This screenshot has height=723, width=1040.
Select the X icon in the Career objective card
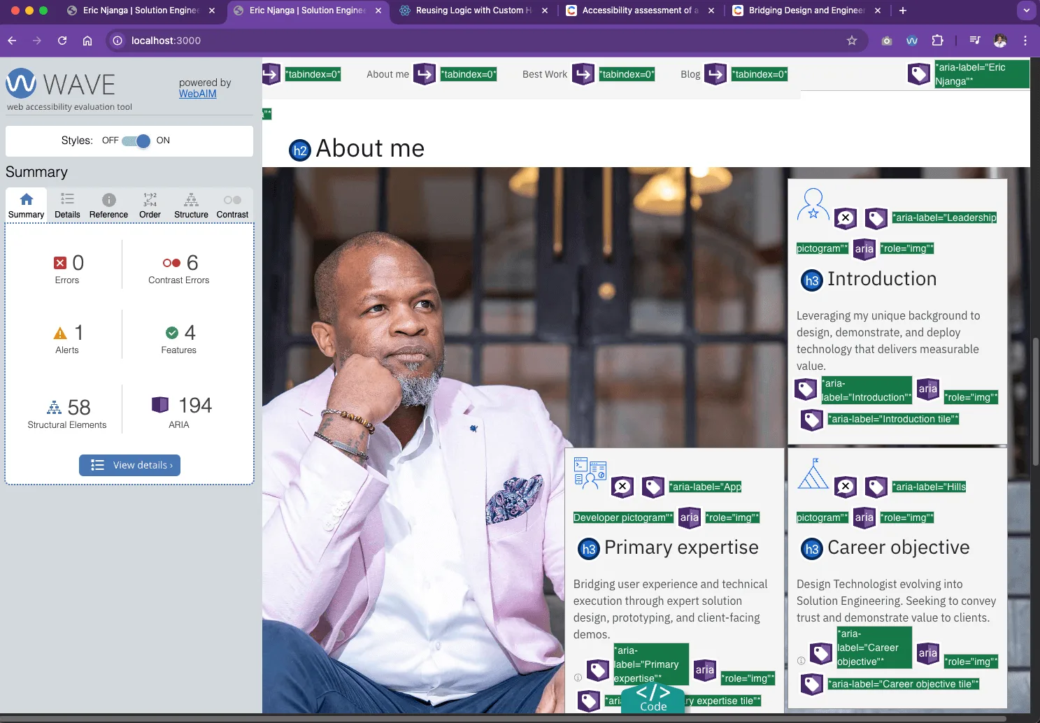tap(846, 487)
